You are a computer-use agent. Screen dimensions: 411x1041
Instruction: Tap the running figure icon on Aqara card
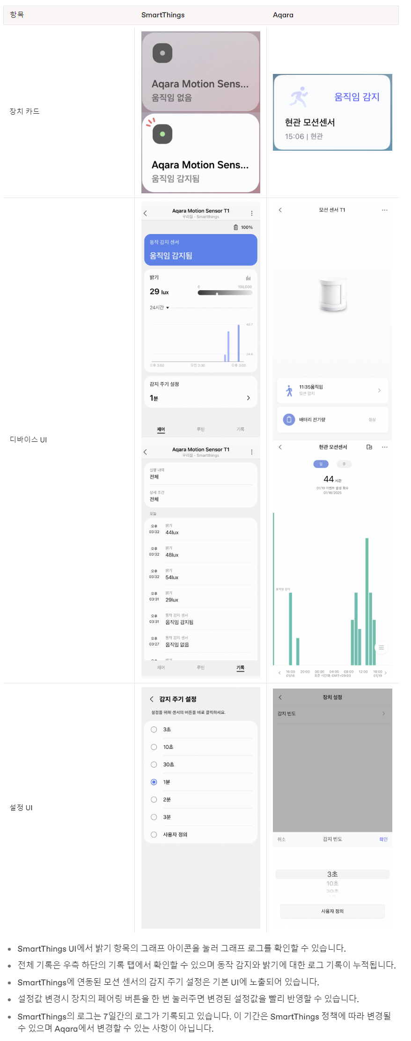(x=299, y=96)
